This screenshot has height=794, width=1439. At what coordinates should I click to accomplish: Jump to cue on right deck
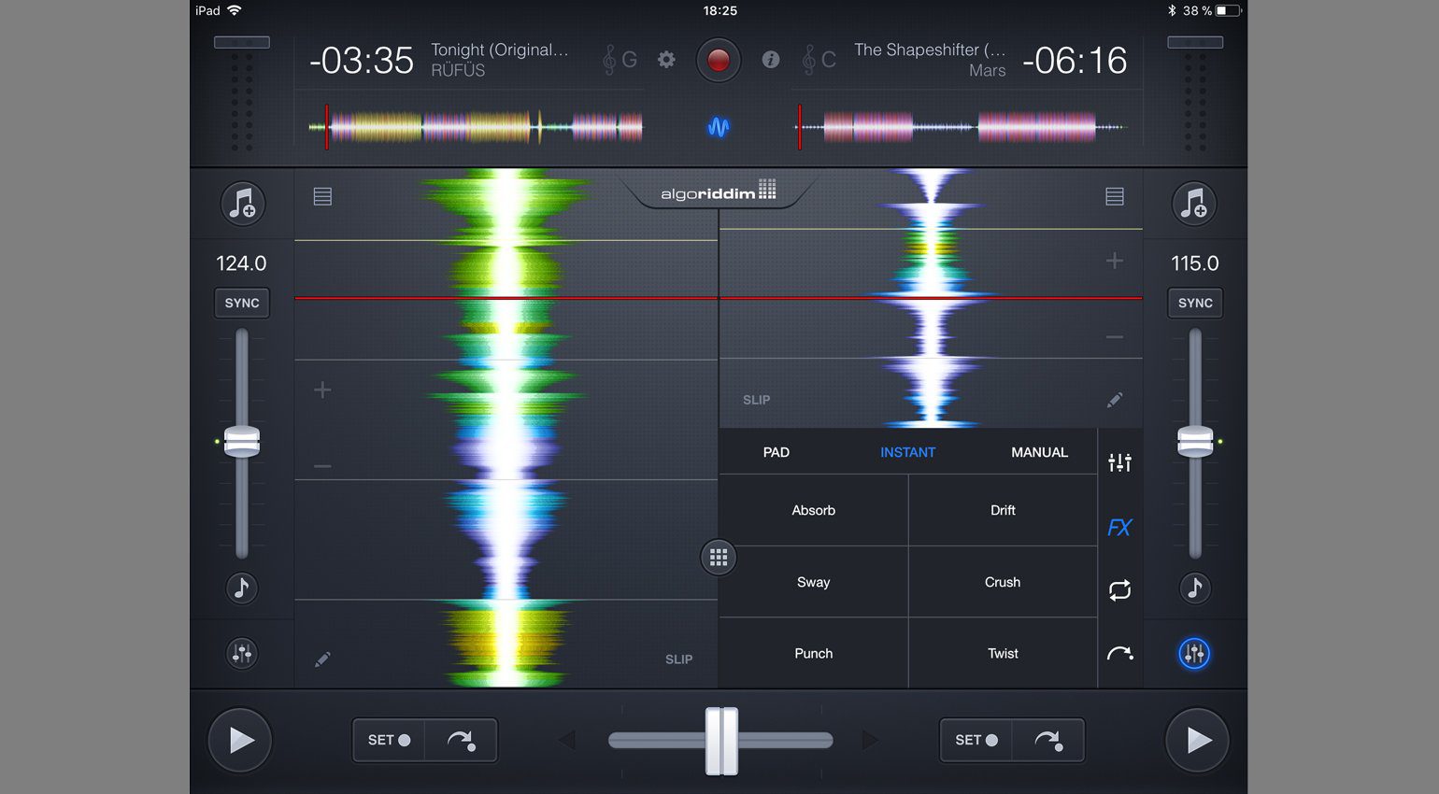point(1047,740)
